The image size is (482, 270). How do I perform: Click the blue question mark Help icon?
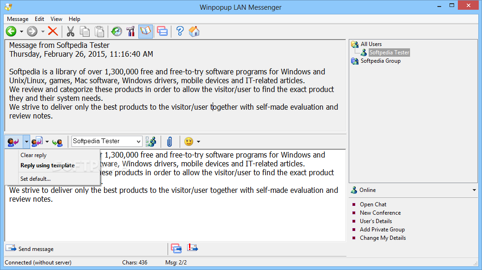[180, 31]
